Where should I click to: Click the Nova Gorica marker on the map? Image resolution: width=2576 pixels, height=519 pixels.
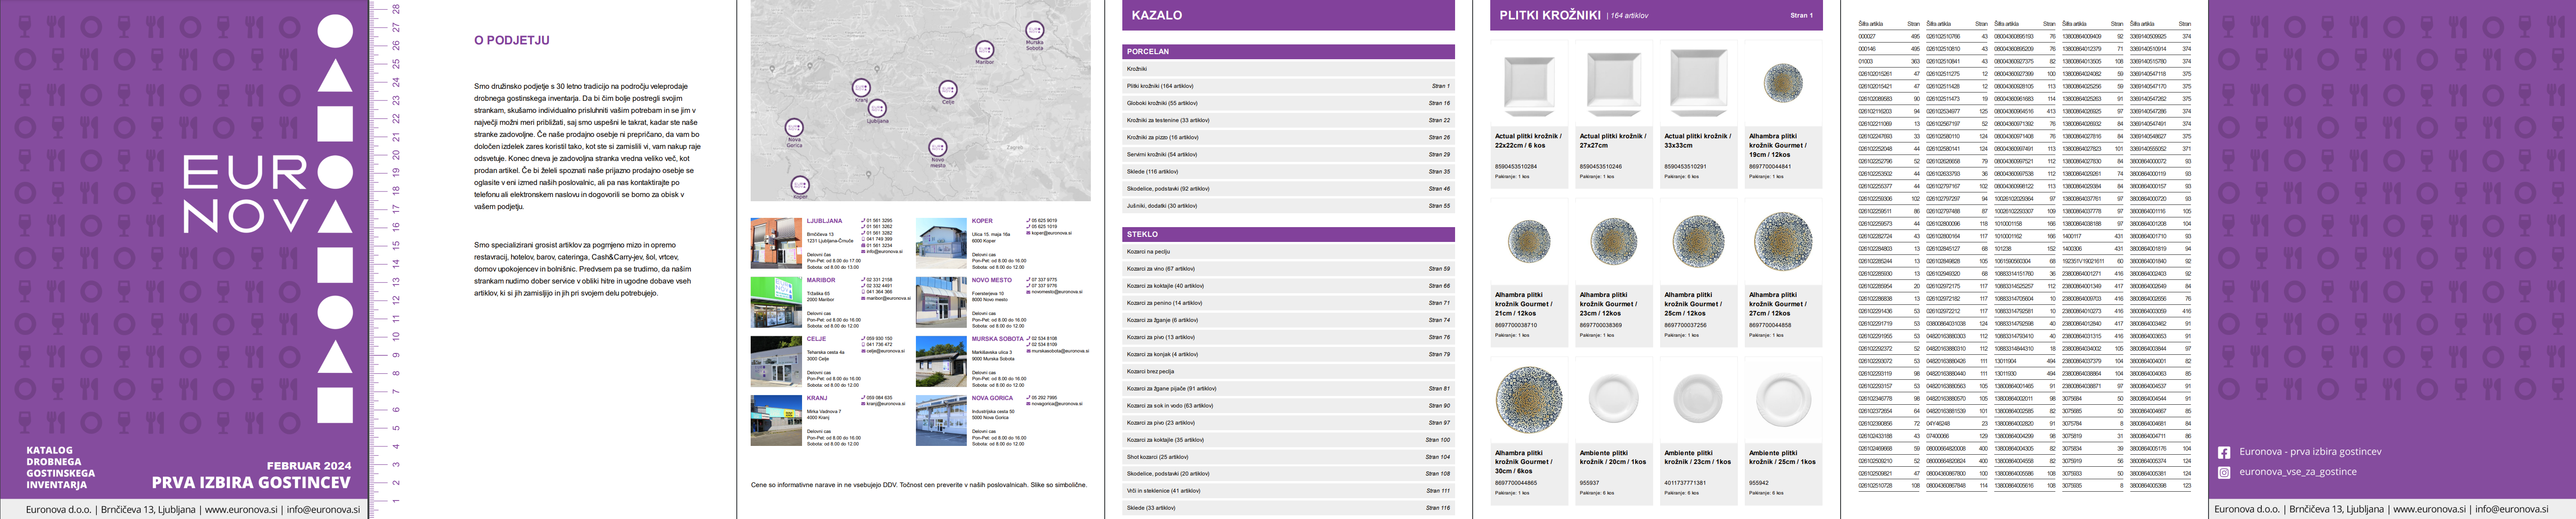[x=794, y=127]
